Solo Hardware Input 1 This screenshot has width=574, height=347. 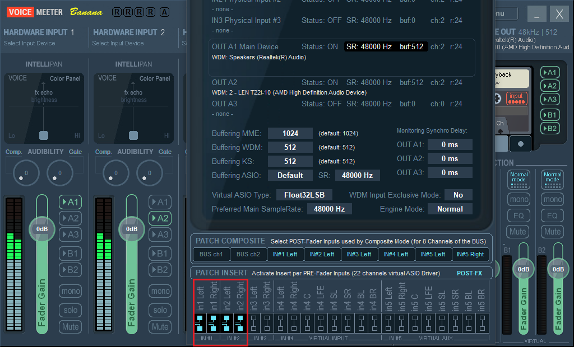point(70,310)
